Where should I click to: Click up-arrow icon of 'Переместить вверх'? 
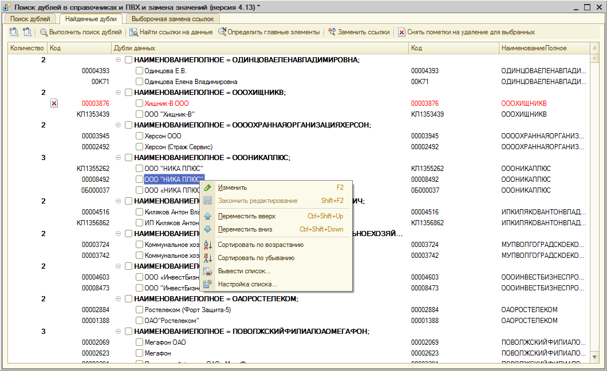click(208, 216)
